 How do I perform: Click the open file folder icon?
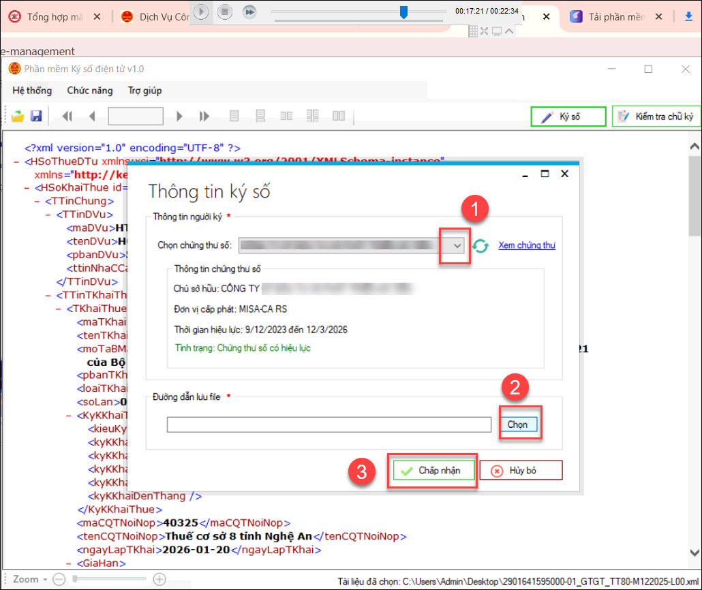[18, 117]
